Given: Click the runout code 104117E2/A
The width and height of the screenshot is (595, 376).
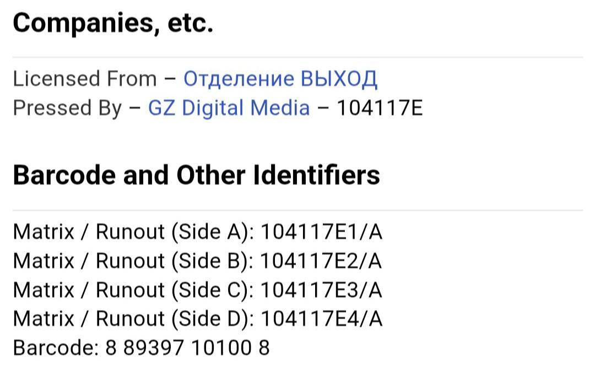Looking at the screenshot, I should (321, 260).
